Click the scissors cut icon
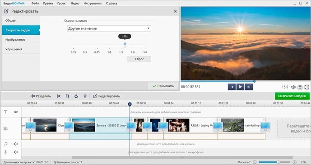This screenshot has width=311, height=165. [59, 96]
